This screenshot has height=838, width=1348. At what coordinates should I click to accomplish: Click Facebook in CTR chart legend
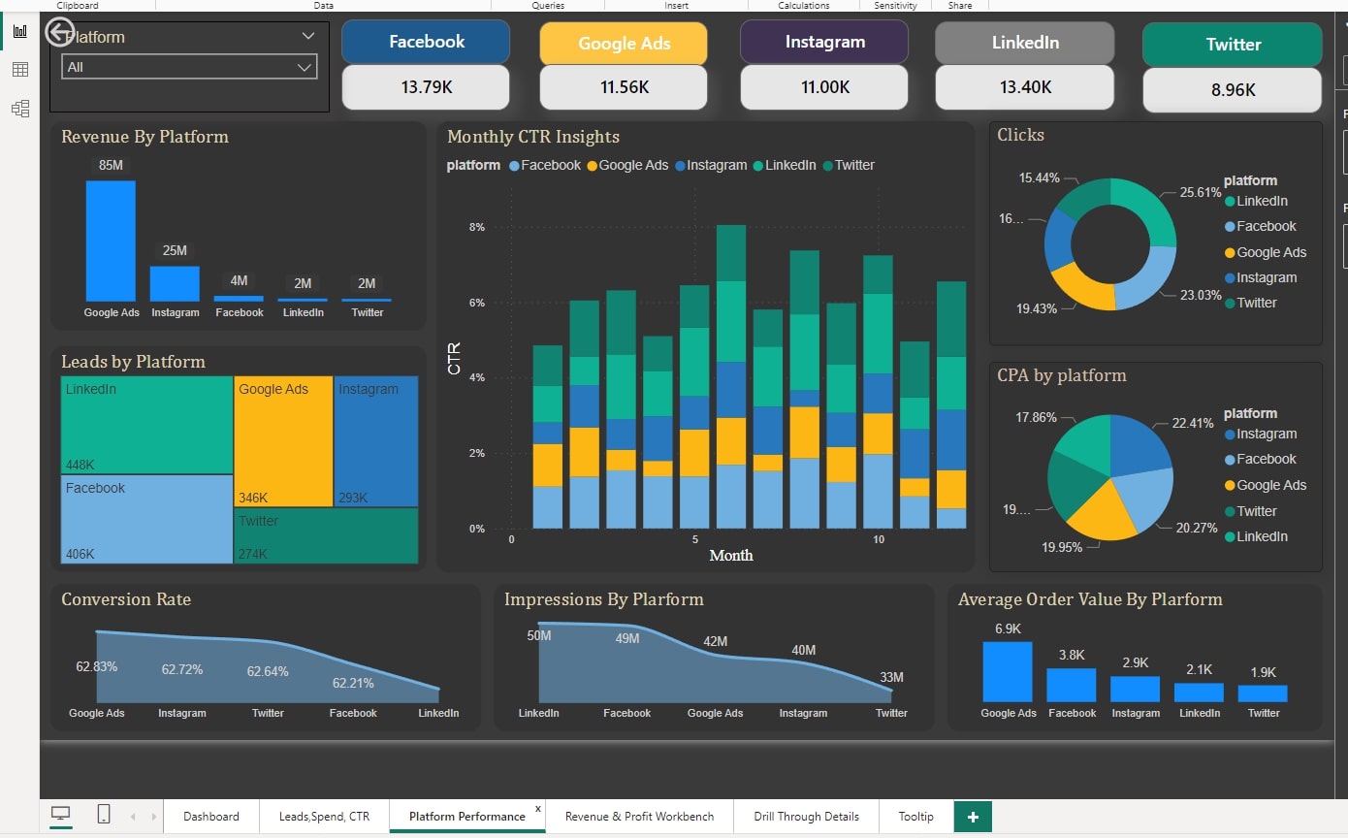pyautogui.click(x=544, y=165)
